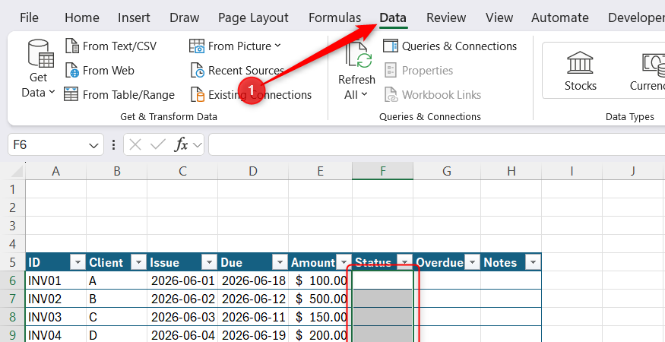665x342 pixels.
Task: Switch to View tab
Action: [x=499, y=17]
